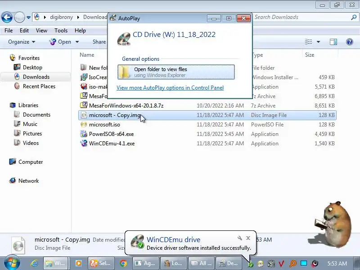Expand the view options dropdown arrow
Screen dimensions: 360x270
tap(318, 42)
